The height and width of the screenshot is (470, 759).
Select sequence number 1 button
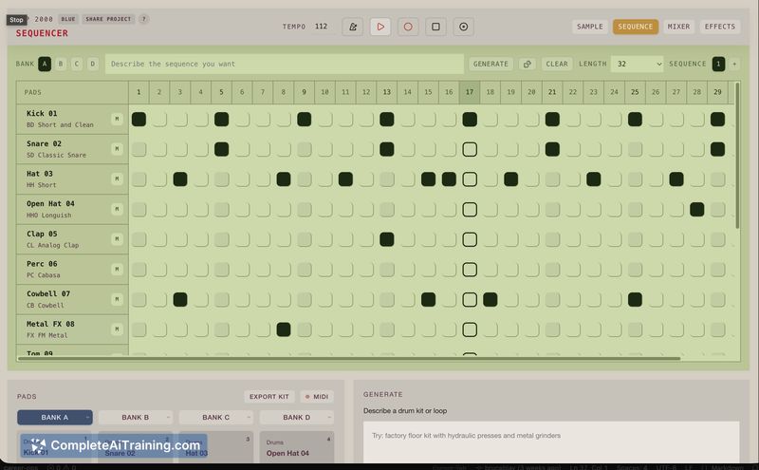pyautogui.click(x=718, y=64)
